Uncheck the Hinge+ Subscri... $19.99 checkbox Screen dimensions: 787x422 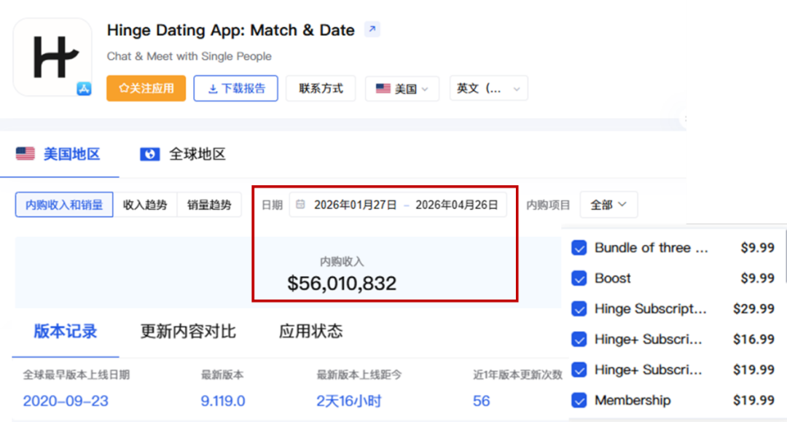click(x=579, y=370)
